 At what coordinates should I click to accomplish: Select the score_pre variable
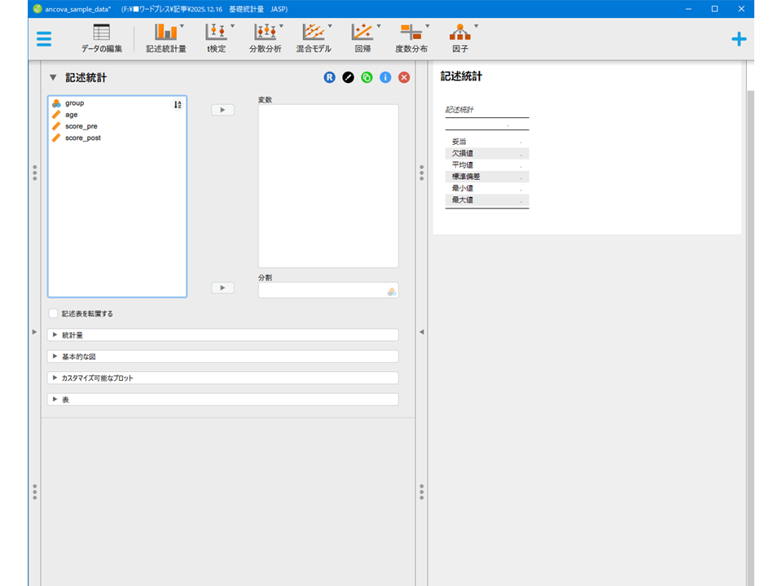coord(81,126)
